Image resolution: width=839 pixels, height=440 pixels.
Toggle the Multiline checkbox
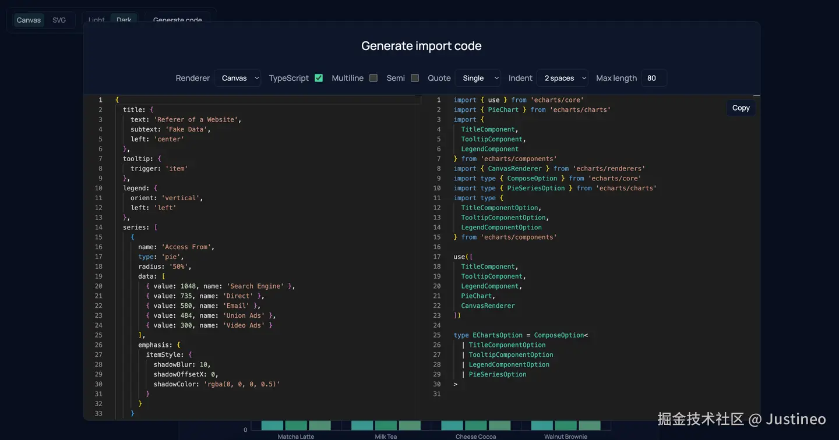tap(373, 78)
